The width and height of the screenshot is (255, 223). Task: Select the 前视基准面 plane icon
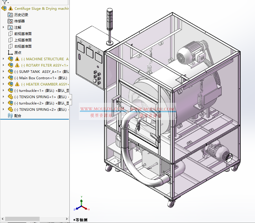(10, 34)
